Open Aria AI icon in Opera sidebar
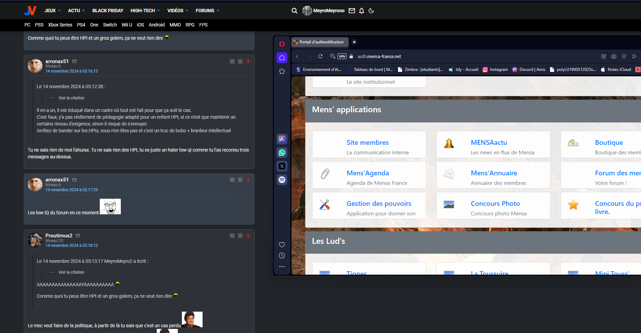The image size is (641, 333). 282,139
